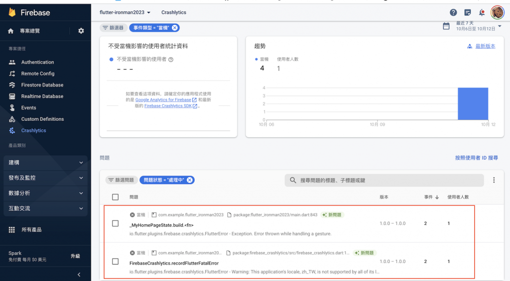Screen dimensions: 510x281
Task: Click the 使用者人數 column header
Action: click(x=458, y=197)
